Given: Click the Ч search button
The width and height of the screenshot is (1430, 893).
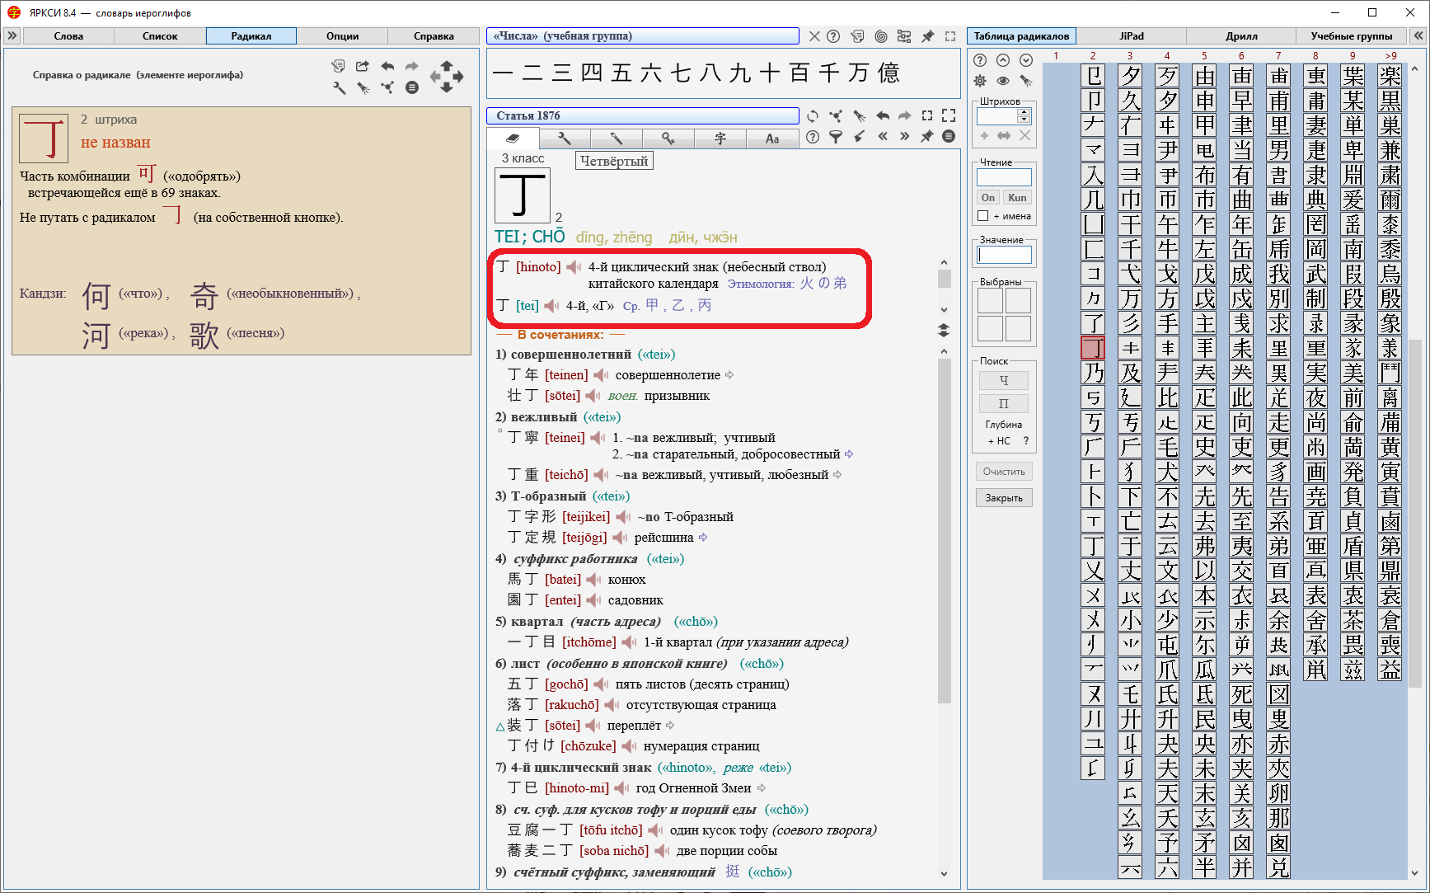Looking at the screenshot, I should pyautogui.click(x=1004, y=380).
